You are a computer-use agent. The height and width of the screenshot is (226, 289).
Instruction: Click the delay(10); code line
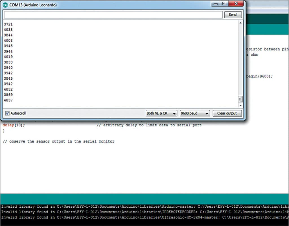pos(14,125)
